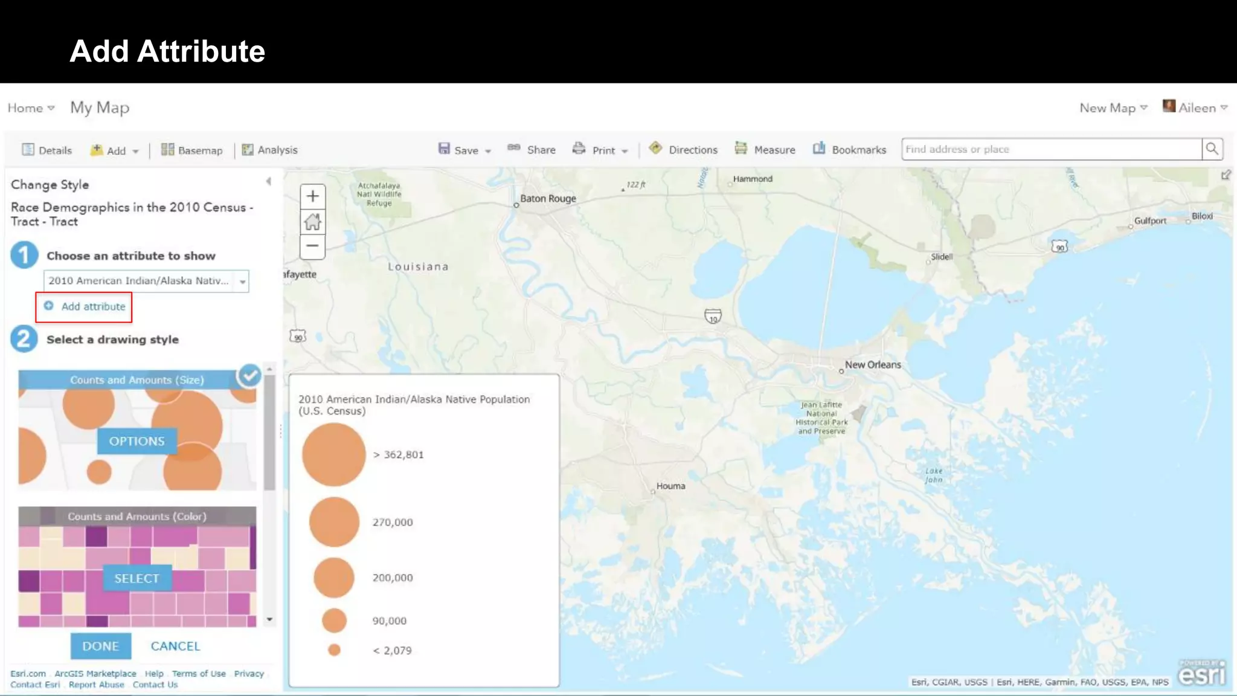Click the Share toolbar icon

[x=532, y=149]
